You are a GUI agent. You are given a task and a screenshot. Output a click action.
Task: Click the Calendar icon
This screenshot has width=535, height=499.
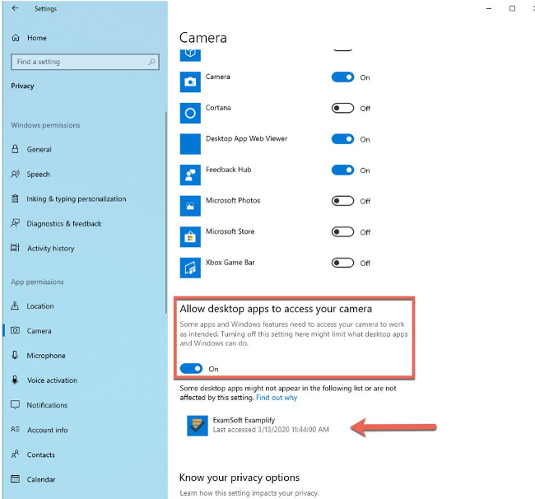[x=15, y=478]
